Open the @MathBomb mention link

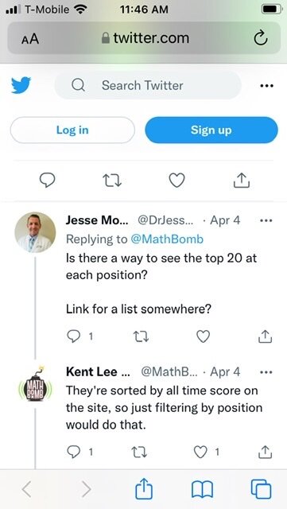(167, 239)
